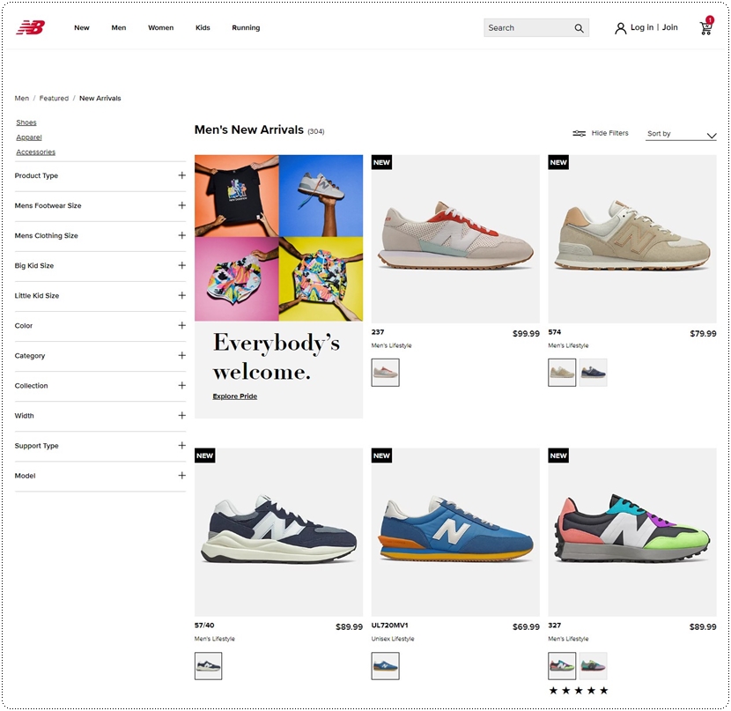This screenshot has height=711, width=731.
Task: Expand the Product Type filter
Action: [x=100, y=176]
